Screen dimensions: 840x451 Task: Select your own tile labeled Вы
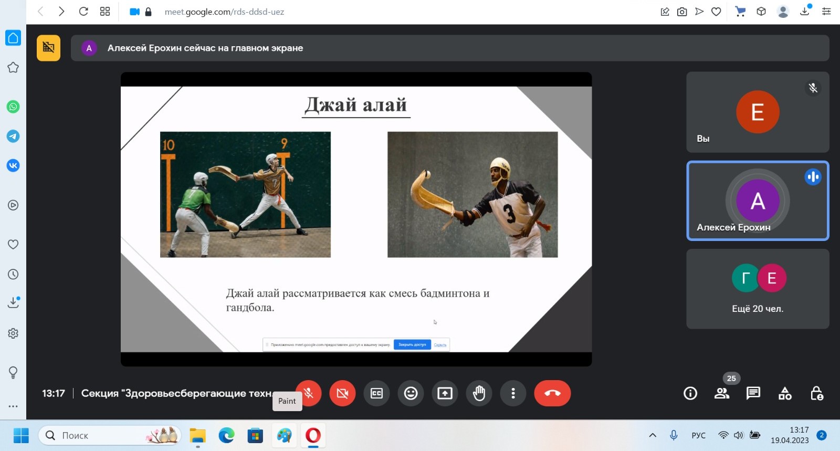(x=758, y=112)
